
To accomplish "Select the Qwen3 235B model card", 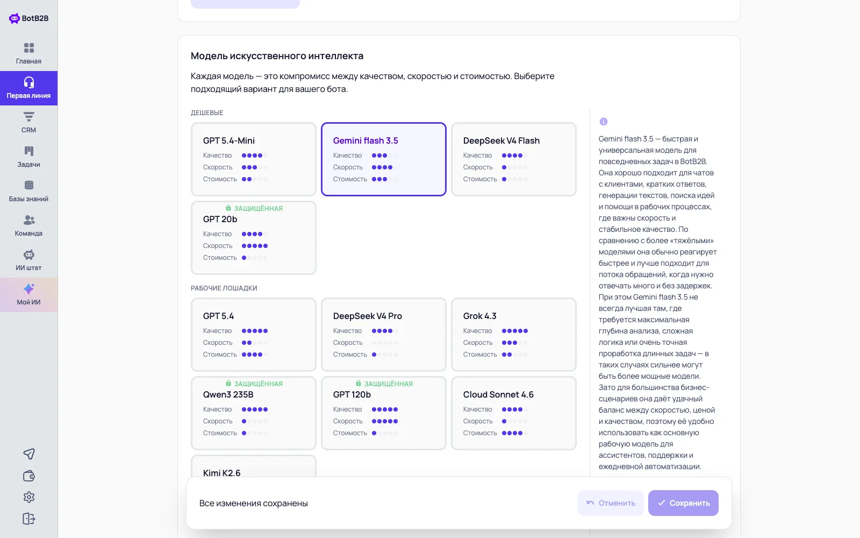I will pos(254,413).
